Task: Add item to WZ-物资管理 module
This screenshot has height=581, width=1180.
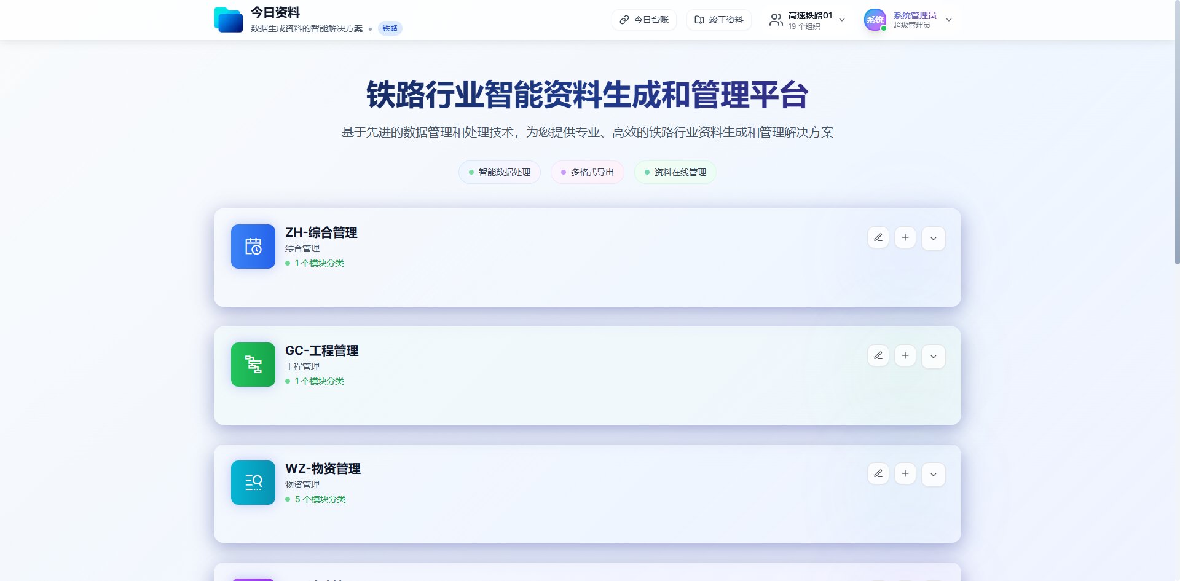Action: click(x=905, y=474)
